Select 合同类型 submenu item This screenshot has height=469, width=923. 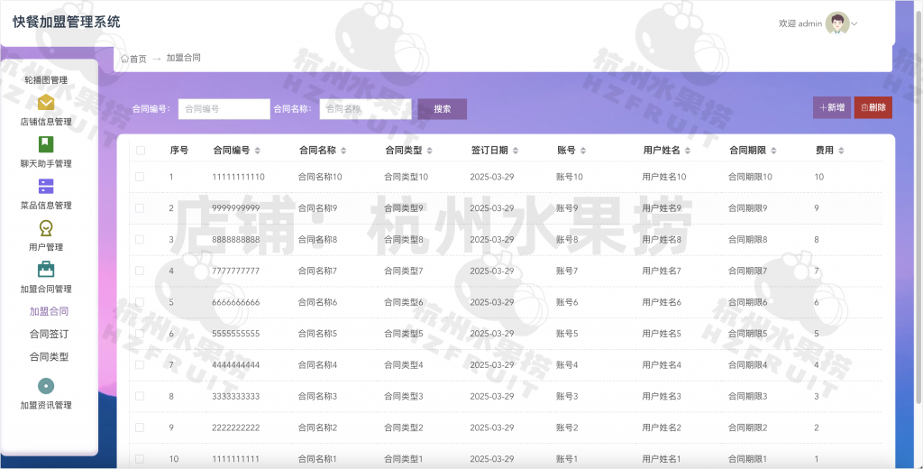[49, 356]
